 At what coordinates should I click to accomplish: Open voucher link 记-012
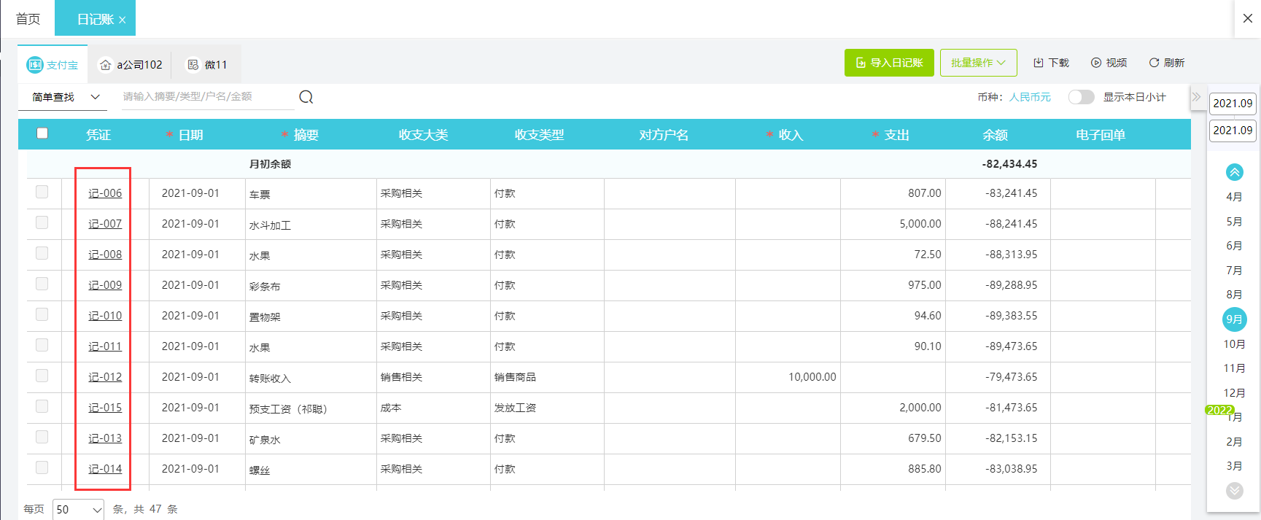pyautogui.click(x=105, y=377)
